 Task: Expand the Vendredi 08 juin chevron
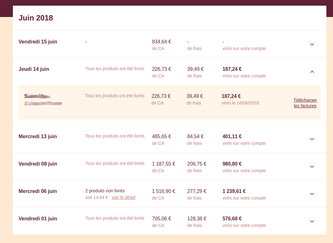click(312, 167)
